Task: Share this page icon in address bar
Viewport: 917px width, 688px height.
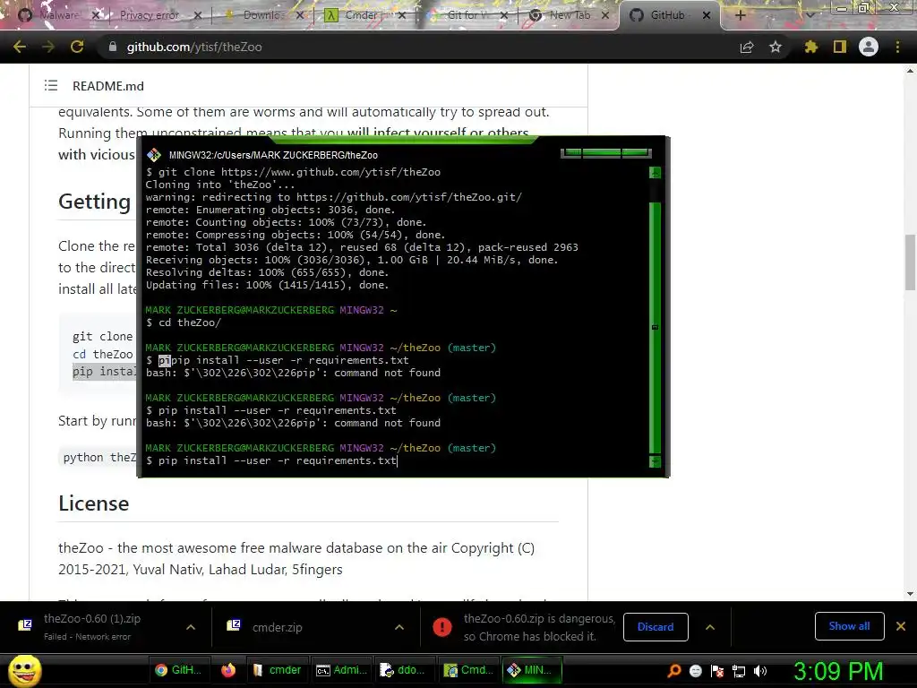Action: pyautogui.click(x=747, y=47)
